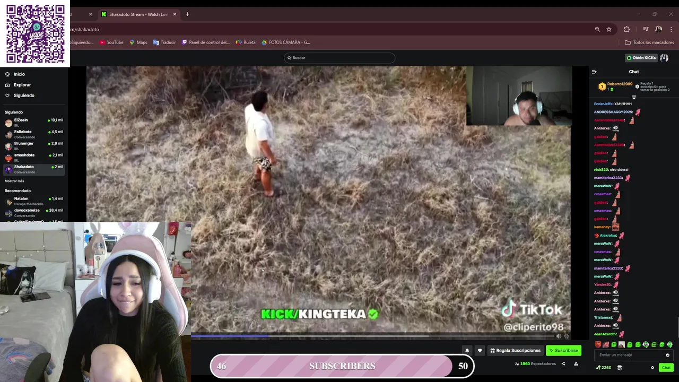Mute the stream video with the volume icon
Screen dimensions: 679x382
[x=559, y=336]
